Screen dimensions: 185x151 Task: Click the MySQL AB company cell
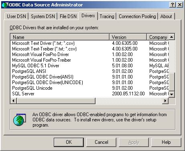tap(159, 66)
